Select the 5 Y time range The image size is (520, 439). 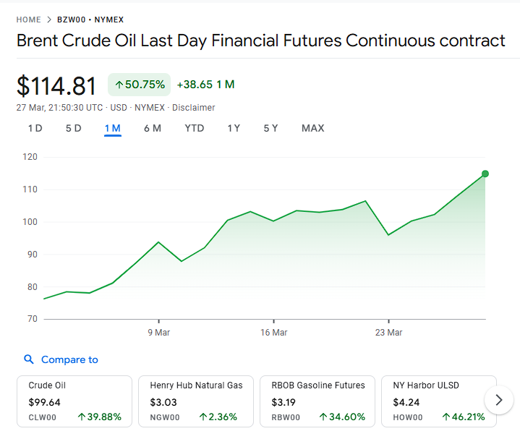tap(270, 128)
